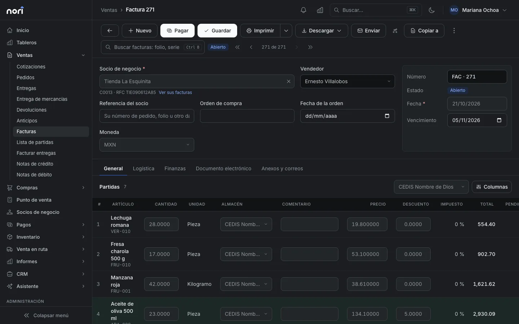The image size is (519, 324).
Task: Switch to the Logística tab
Action: (143, 168)
